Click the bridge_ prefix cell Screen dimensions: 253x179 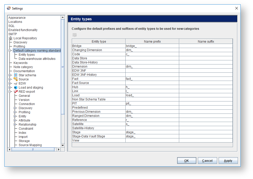(x=152, y=46)
